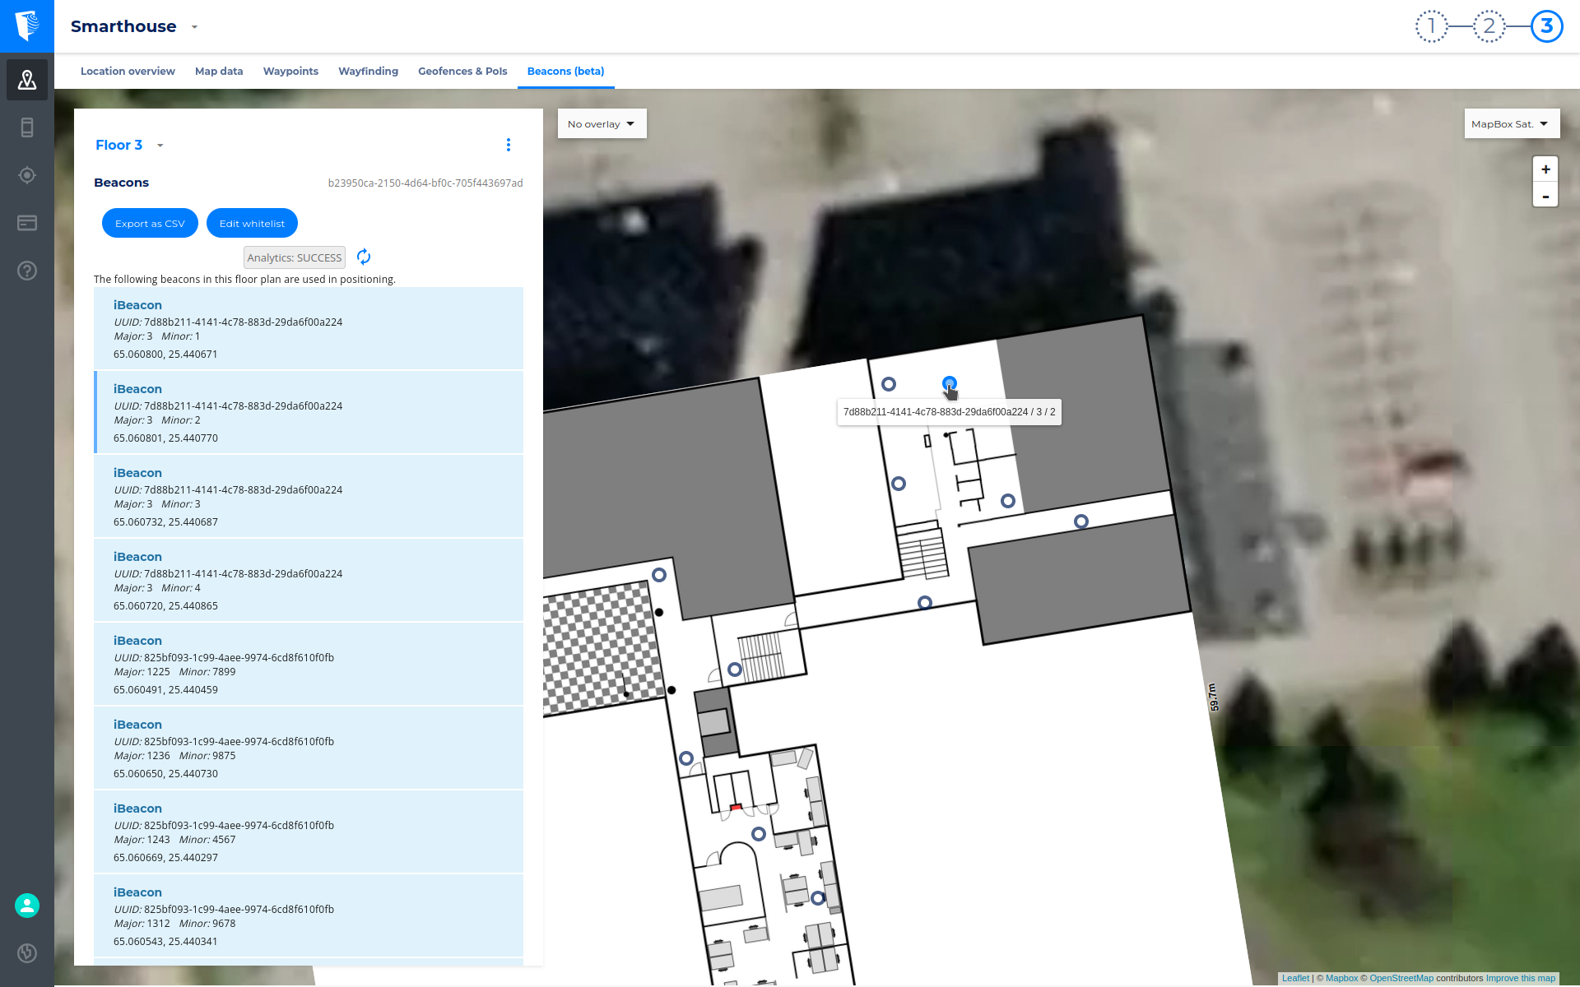Image resolution: width=1580 pixels, height=987 pixels.
Task: Select the iBeacon with Minor 7899
Action: click(x=309, y=664)
